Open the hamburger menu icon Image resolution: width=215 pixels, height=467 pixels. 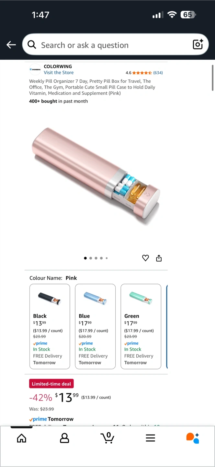(150, 438)
